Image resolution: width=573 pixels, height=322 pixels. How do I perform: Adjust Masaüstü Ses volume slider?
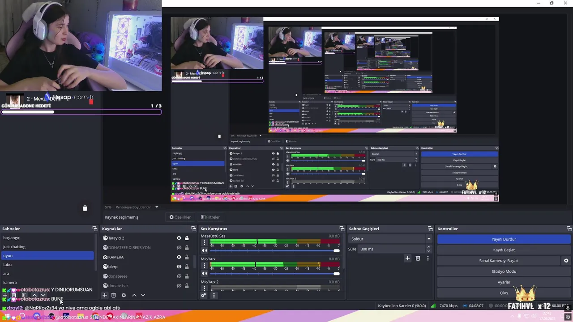[x=274, y=250]
